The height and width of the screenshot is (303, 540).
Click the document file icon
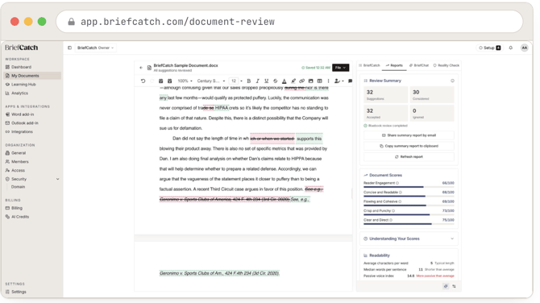149,68
